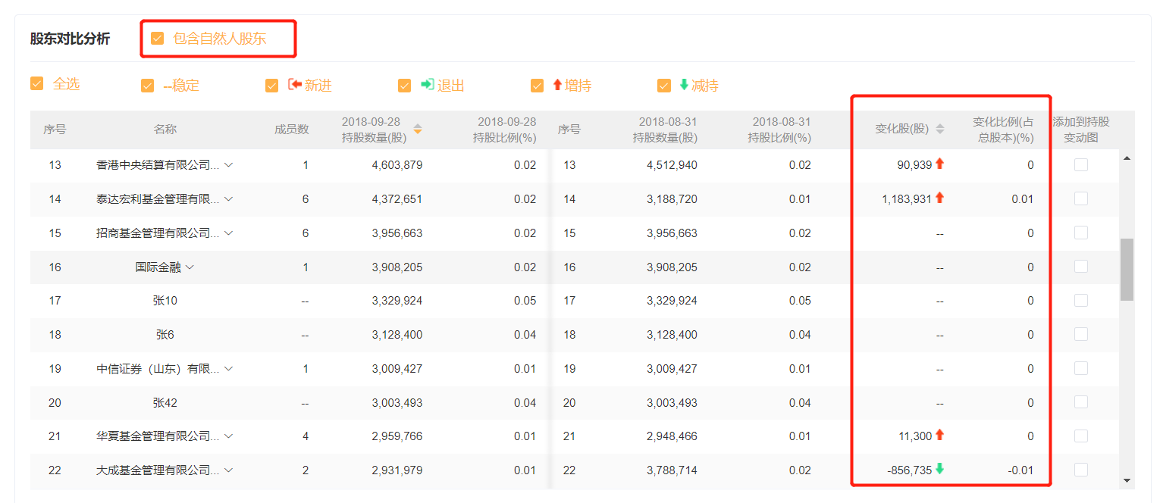Click August holding value 3,788,714
The image size is (1163, 503).
(x=672, y=470)
